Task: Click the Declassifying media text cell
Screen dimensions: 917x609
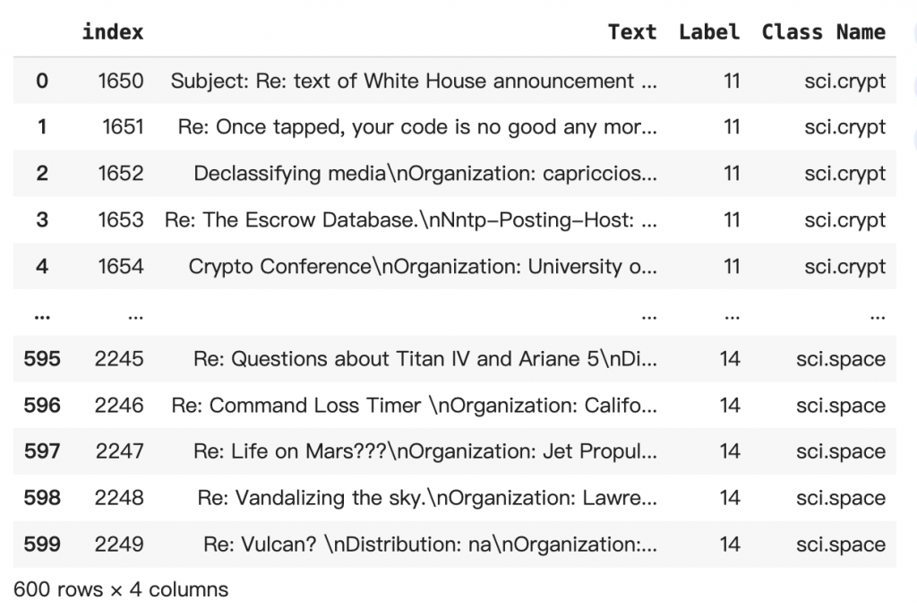Action: click(x=425, y=173)
